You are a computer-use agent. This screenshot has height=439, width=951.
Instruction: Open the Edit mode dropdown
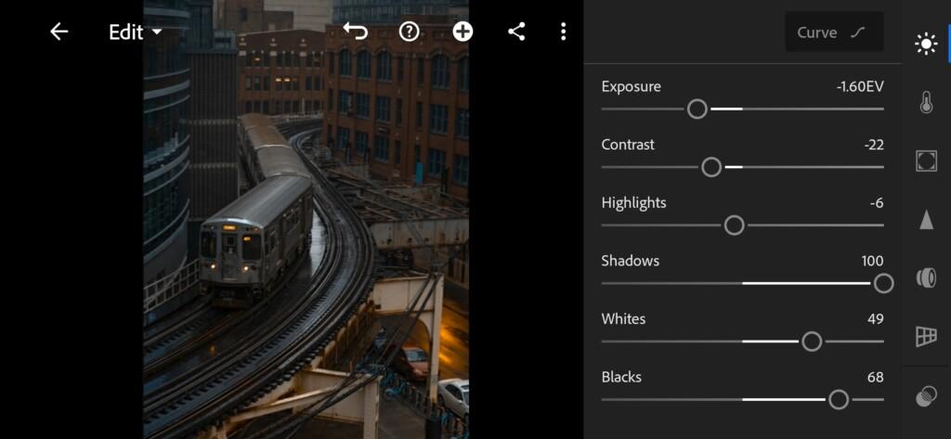tap(136, 32)
